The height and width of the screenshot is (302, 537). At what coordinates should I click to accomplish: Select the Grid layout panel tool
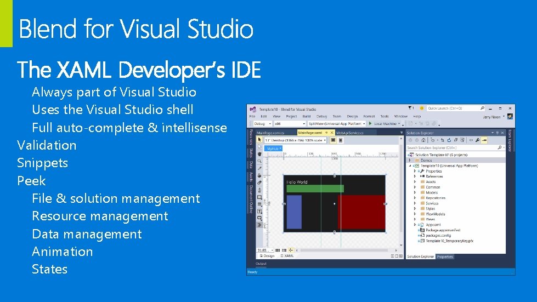point(259,204)
